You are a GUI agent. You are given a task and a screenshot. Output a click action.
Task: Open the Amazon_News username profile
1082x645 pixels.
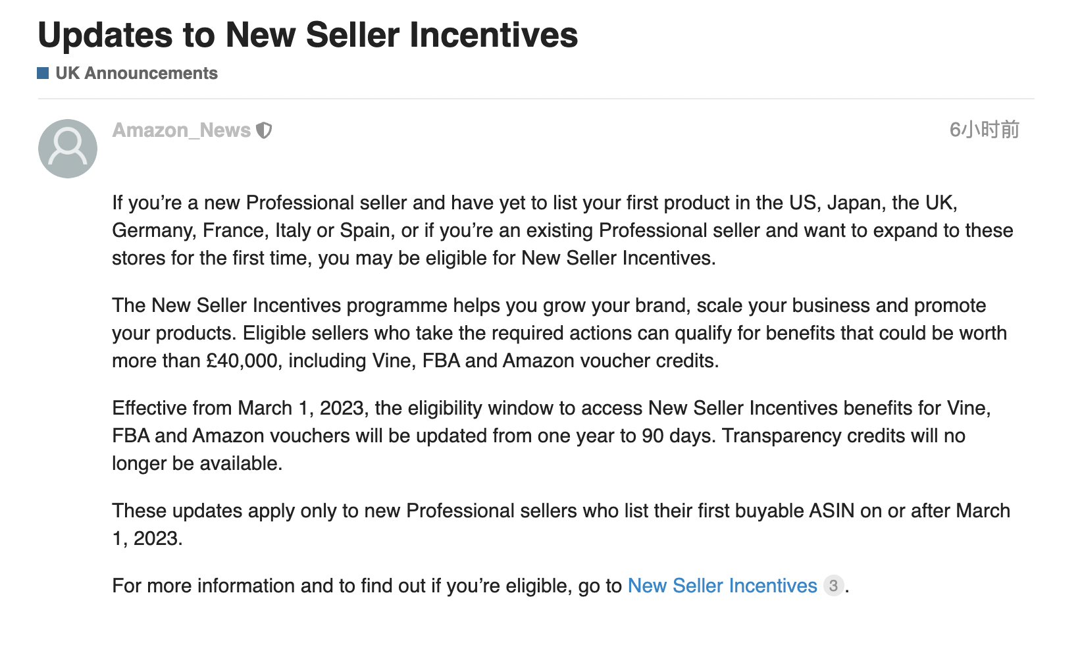182,130
